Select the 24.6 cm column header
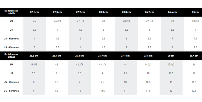 point(172,12)
